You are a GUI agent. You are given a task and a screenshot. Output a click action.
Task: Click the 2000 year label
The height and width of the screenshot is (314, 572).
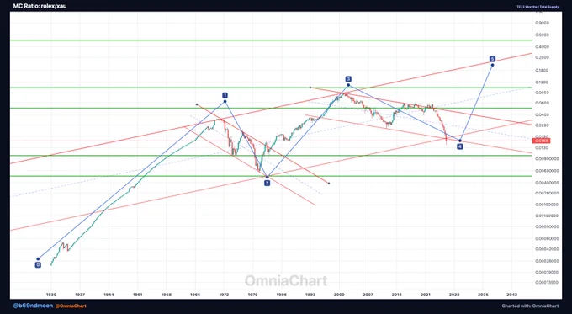tap(339, 295)
